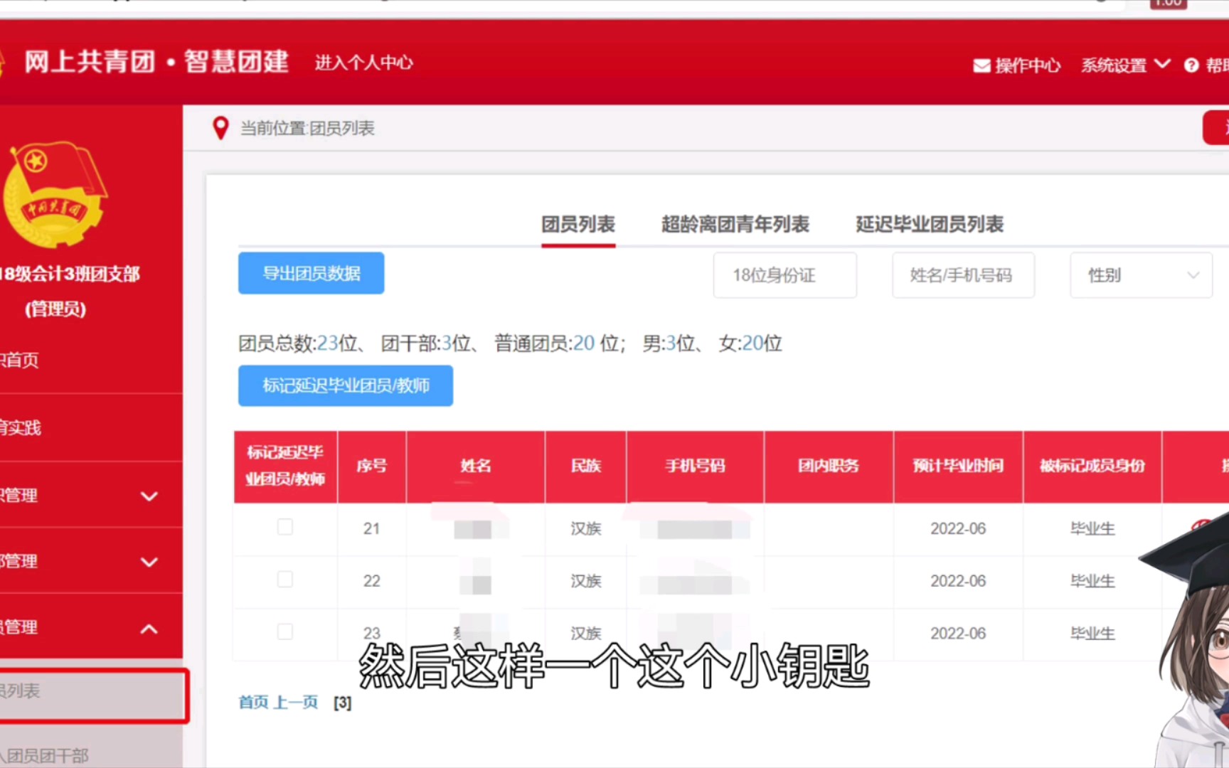Screen dimensions: 1229x768
Task: Click the location pin icon beside 当前位置
Action: coord(220,128)
